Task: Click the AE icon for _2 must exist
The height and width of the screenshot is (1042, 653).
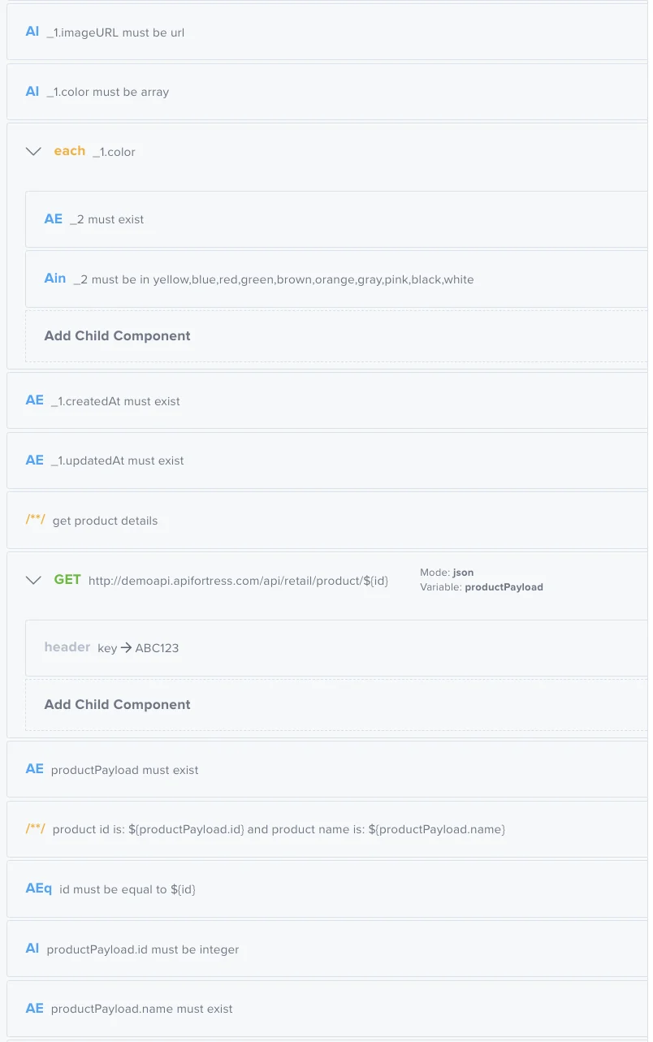Action: click(x=54, y=219)
